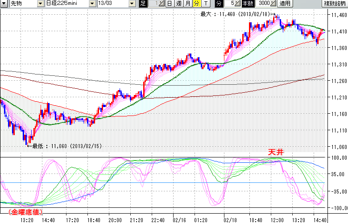
Task: Click the minute interval field showing 5
Action: [x=231, y=4]
